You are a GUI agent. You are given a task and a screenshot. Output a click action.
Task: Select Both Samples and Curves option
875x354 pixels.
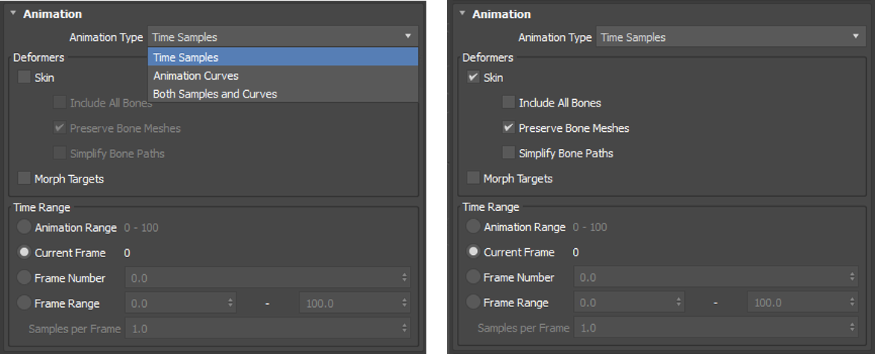(x=215, y=95)
